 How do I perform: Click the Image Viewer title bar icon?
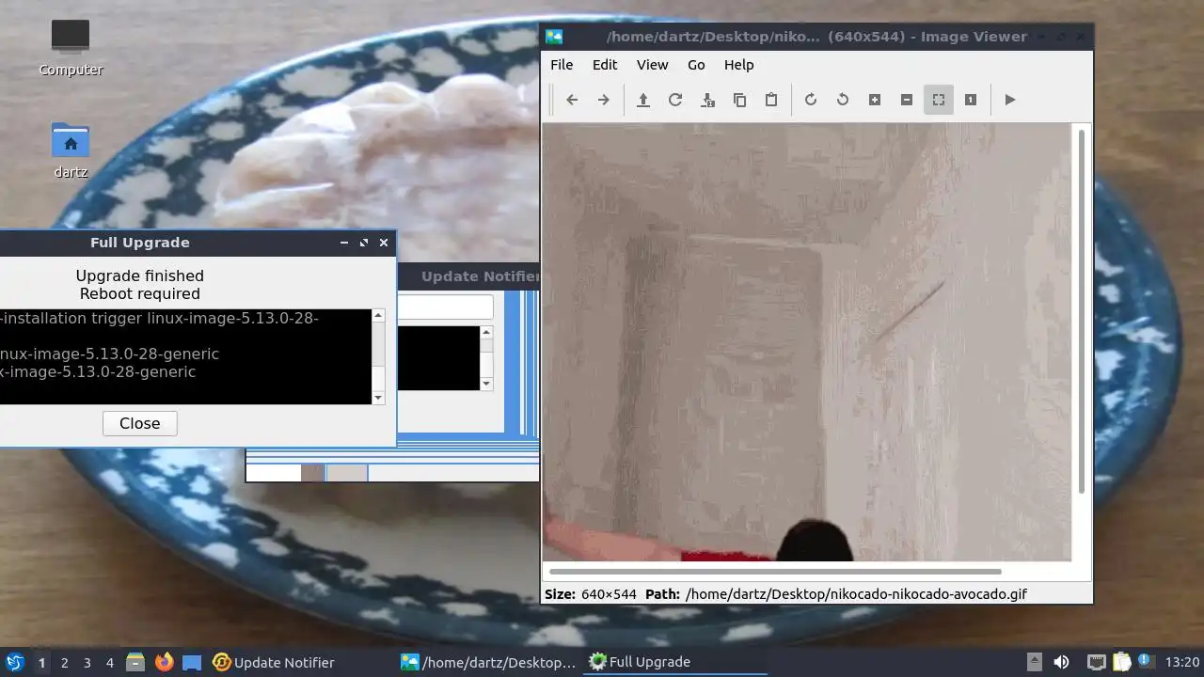pyautogui.click(x=554, y=37)
